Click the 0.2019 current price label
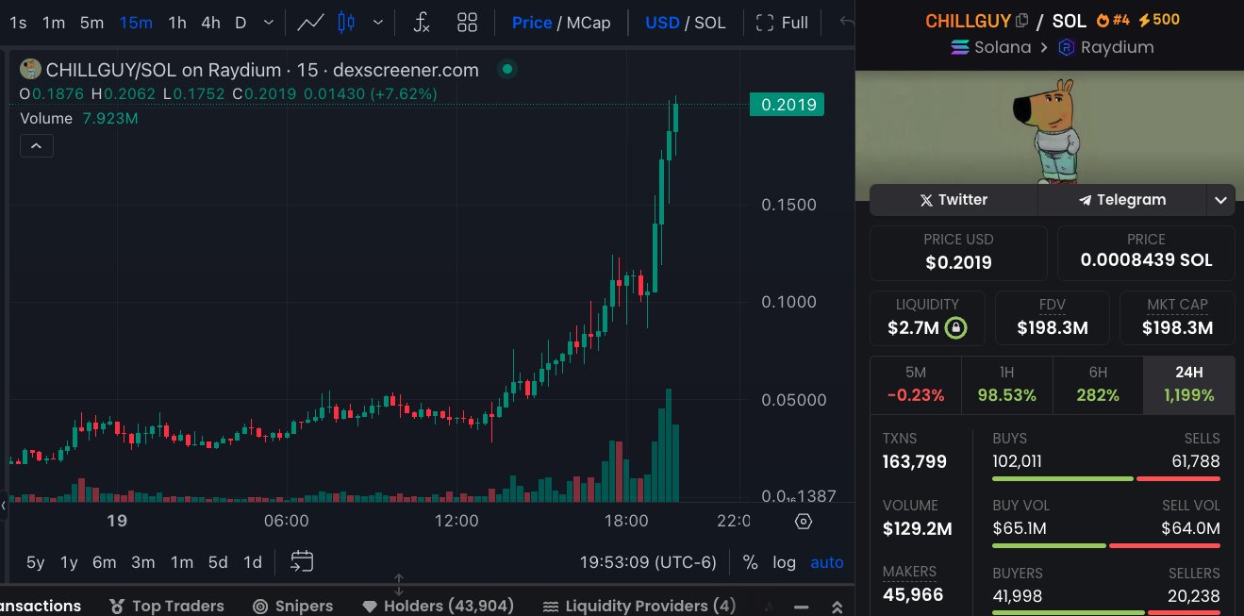Image resolution: width=1244 pixels, height=616 pixels. [x=787, y=105]
